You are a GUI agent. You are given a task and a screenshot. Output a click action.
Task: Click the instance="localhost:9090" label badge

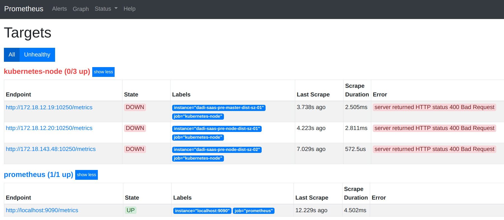pyautogui.click(x=202, y=211)
